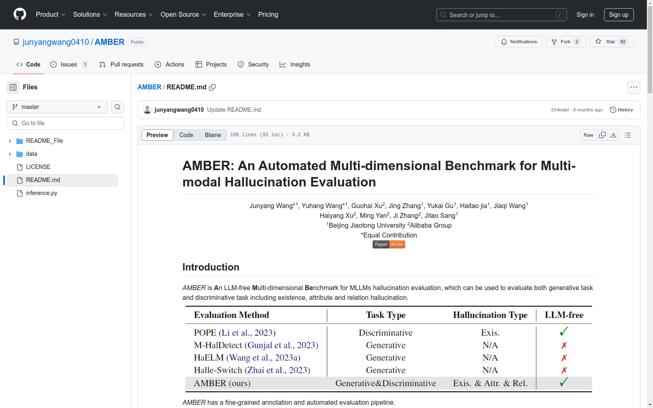The height and width of the screenshot is (408, 653).
Task: Click the page vertical scrollbar
Action: click(x=650, y=204)
